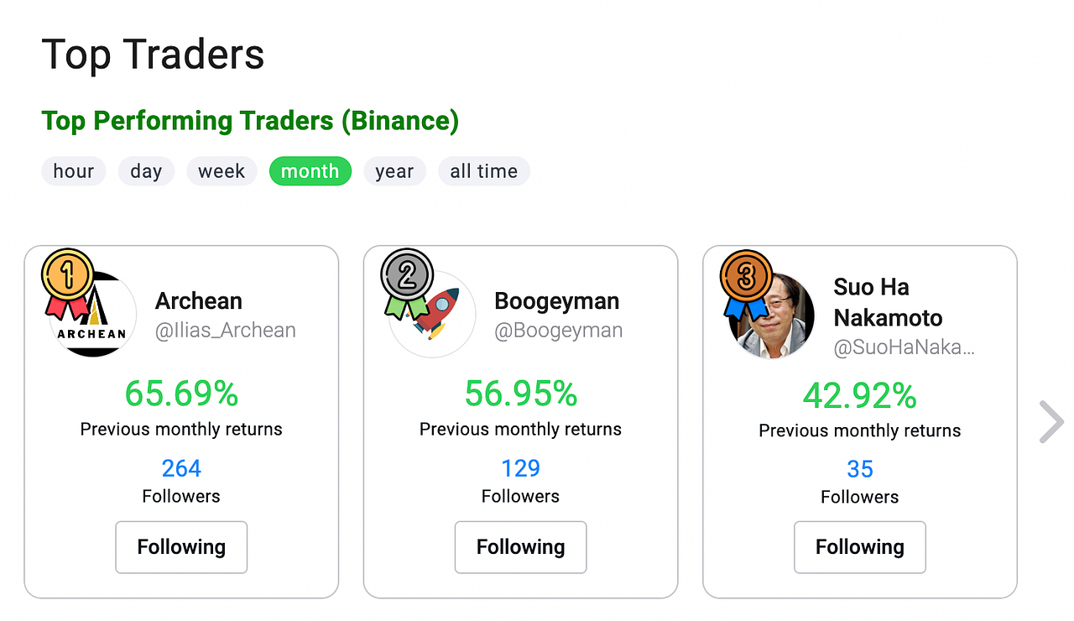This screenshot has width=1074, height=621.
Task: Open the @Boogeyman handle link
Action: 559,331
